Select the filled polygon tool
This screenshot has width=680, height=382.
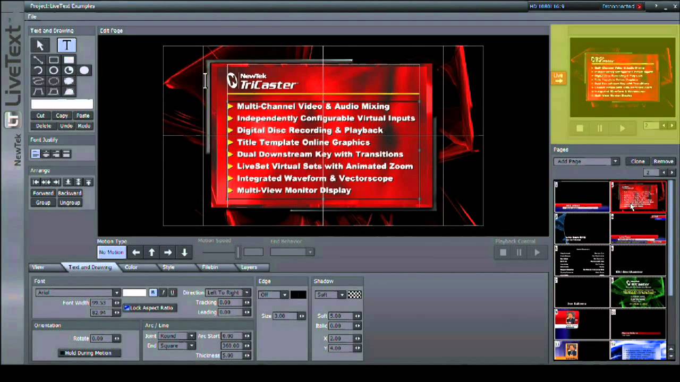69,92
